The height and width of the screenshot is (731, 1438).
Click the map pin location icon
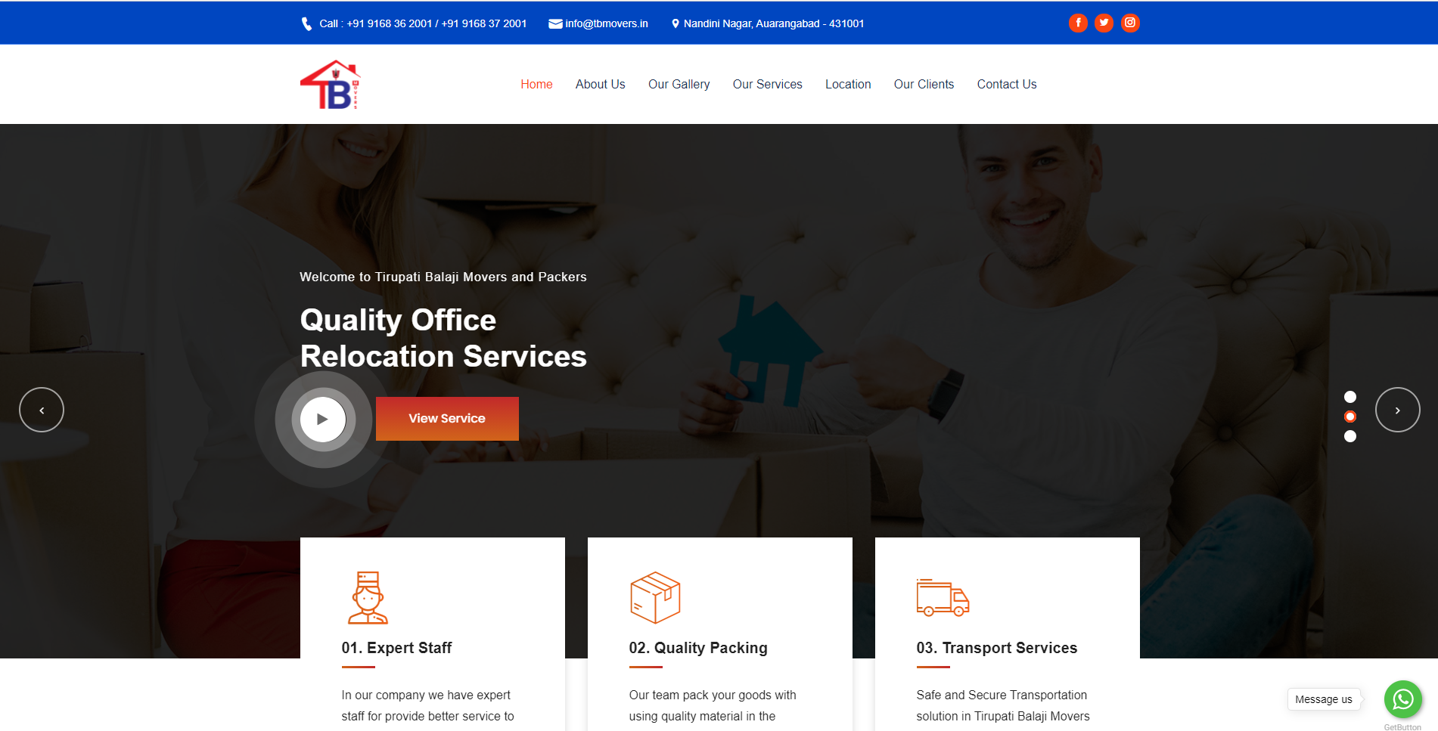[676, 23]
